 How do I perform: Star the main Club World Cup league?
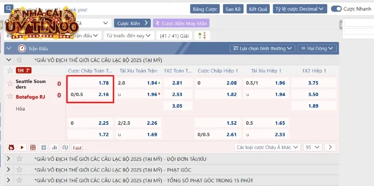pyautogui.click(x=19, y=60)
